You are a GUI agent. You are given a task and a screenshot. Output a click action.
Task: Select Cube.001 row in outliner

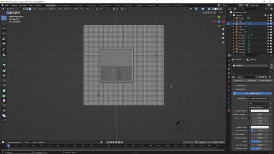[250, 24]
